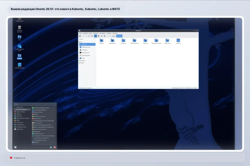Select Сеть in the places sidebar
250x166 pixels.
pos(87,58)
